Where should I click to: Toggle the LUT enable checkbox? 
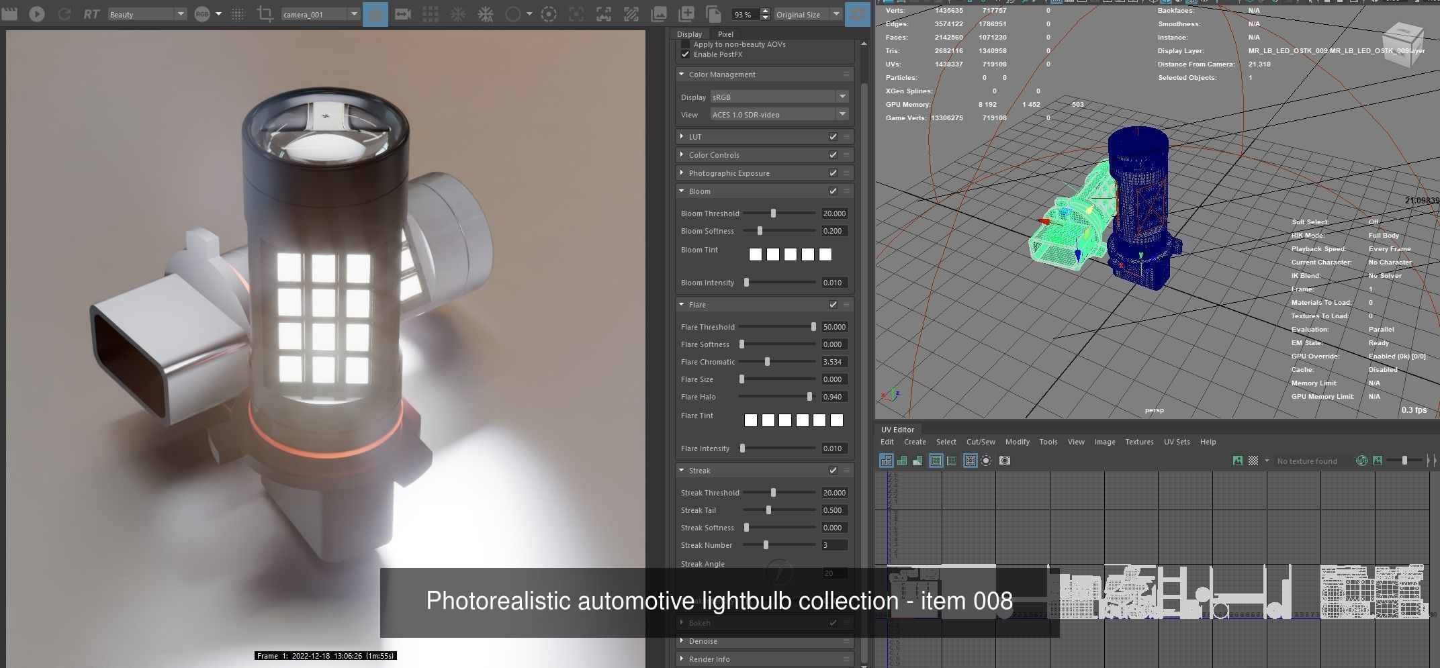point(833,136)
